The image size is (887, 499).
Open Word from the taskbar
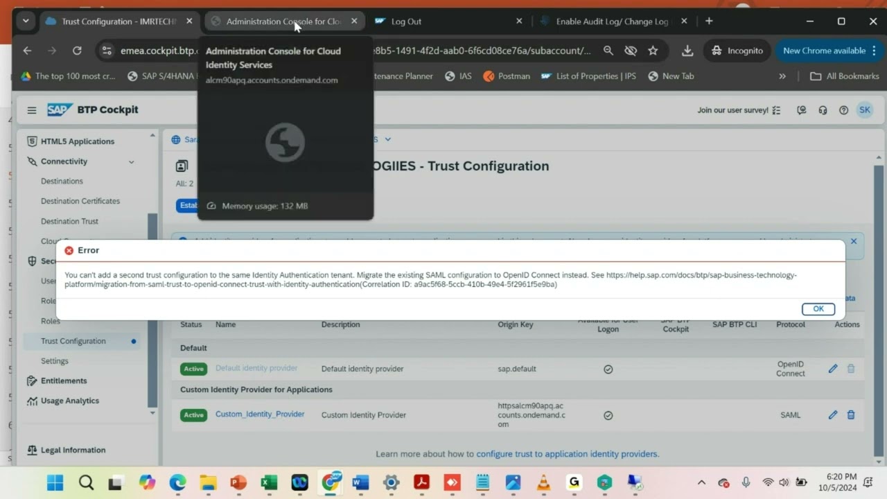(360, 482)
